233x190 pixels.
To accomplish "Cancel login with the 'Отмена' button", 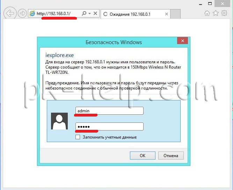I will [x=171, y=156].
